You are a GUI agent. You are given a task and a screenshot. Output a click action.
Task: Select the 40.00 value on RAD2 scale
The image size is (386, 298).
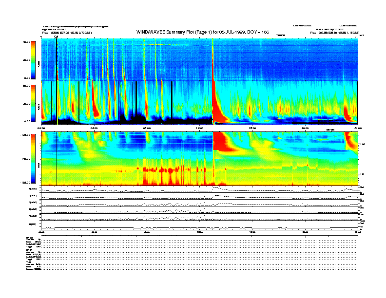click(26, 42)
